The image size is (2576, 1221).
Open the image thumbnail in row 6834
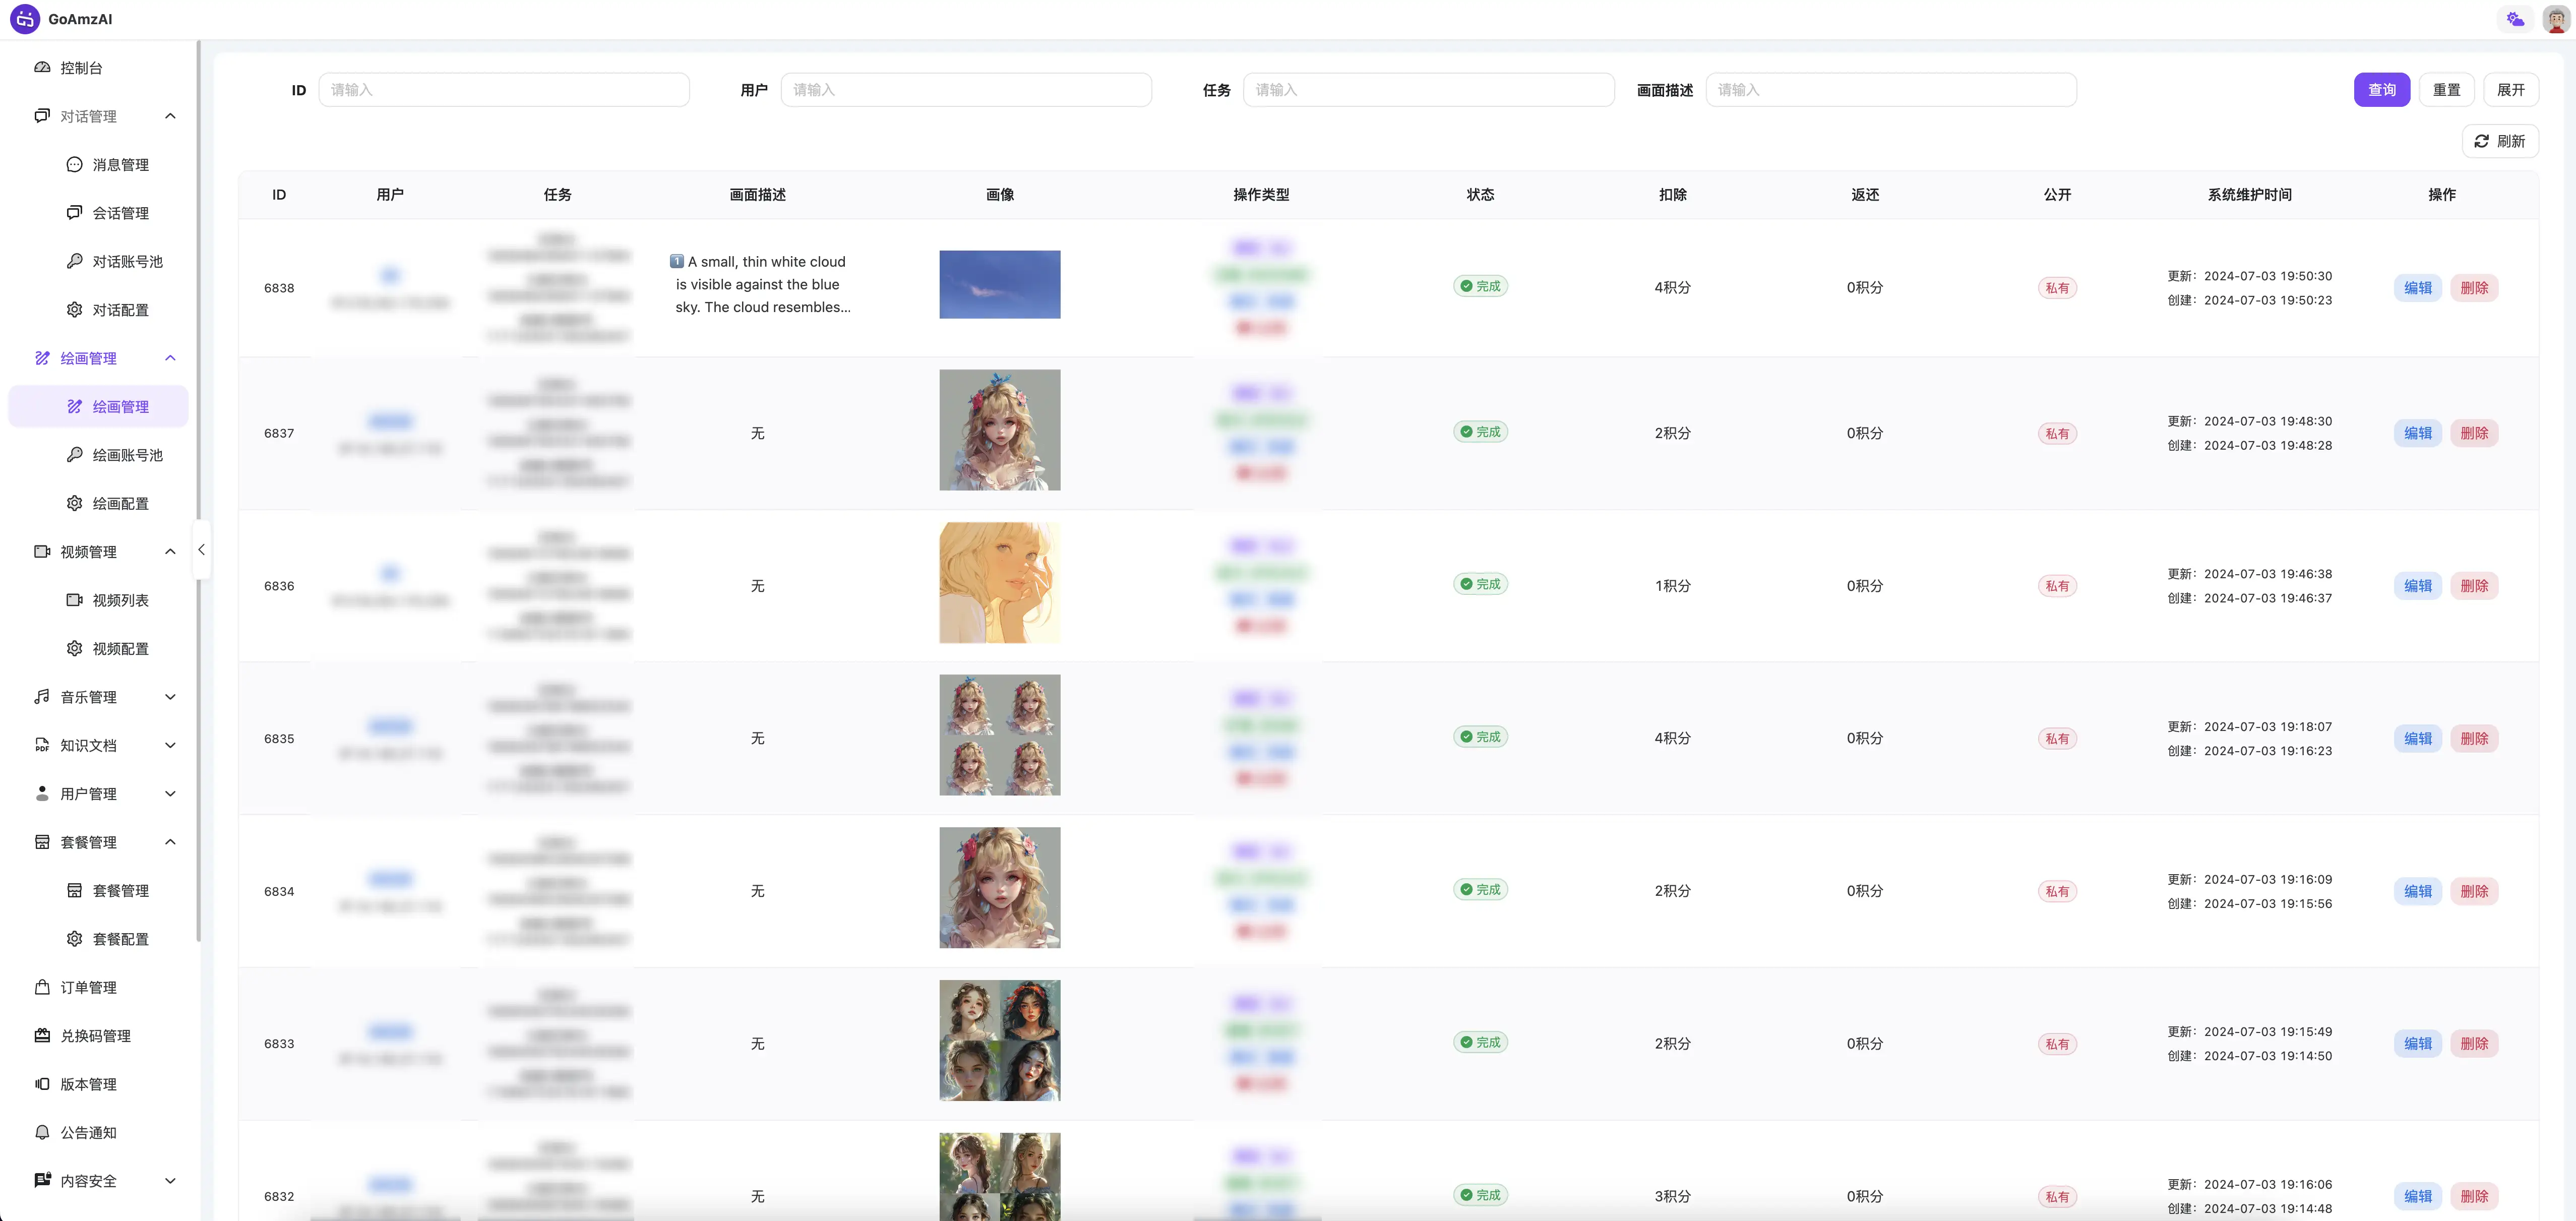1000,888
